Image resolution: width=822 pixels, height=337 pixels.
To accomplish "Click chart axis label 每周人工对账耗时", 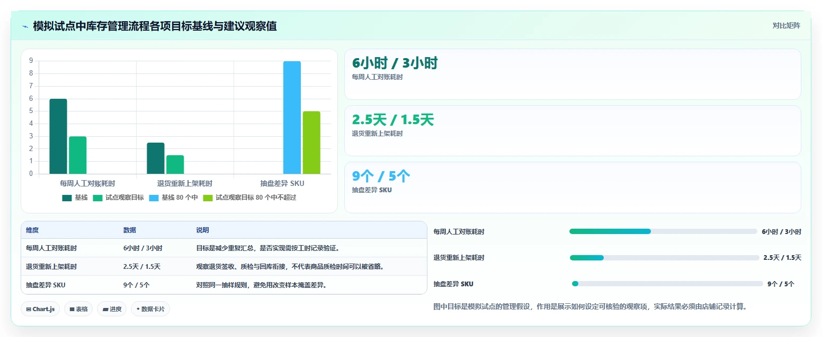I will tap(87, 184).
